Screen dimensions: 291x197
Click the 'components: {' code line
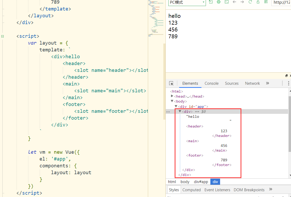click(x=58, y=166)
